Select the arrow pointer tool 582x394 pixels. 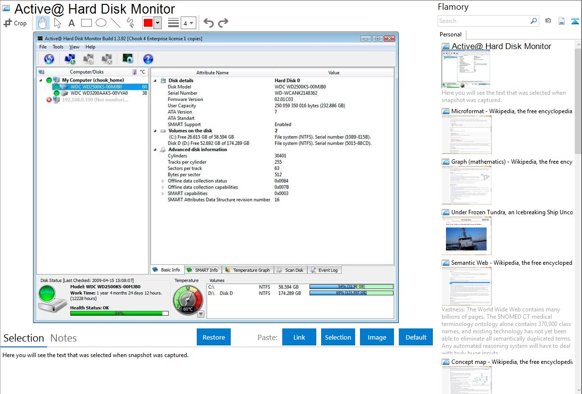pyautogui.click(x=58, y=23)
